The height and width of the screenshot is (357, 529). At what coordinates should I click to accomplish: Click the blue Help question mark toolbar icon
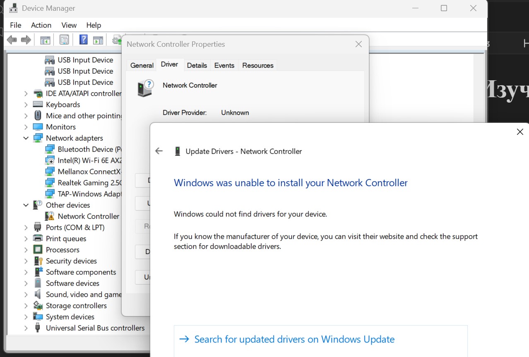[84, 40]
